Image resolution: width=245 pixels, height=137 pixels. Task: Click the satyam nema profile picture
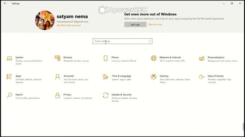pyautogui.click(x=45, y=20)
